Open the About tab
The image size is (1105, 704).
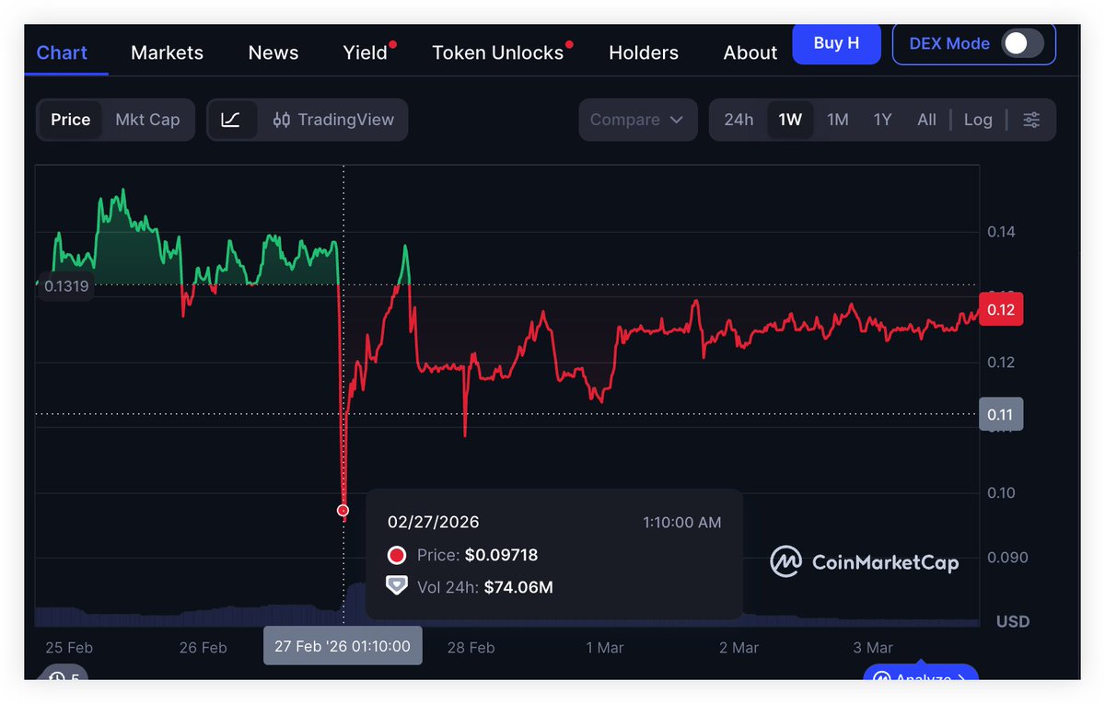tap(750, 52)
